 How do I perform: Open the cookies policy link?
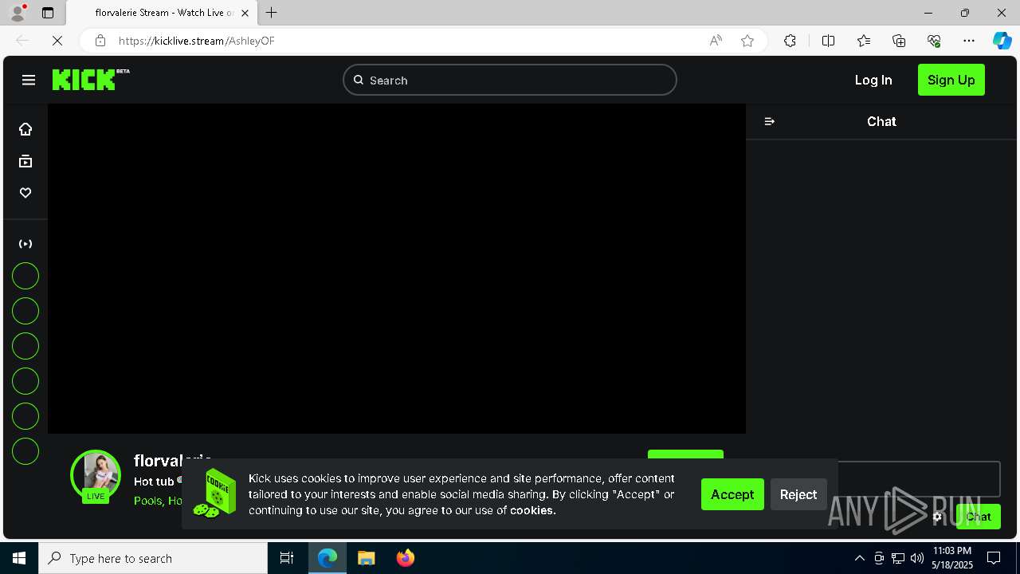tap(532, 510)
